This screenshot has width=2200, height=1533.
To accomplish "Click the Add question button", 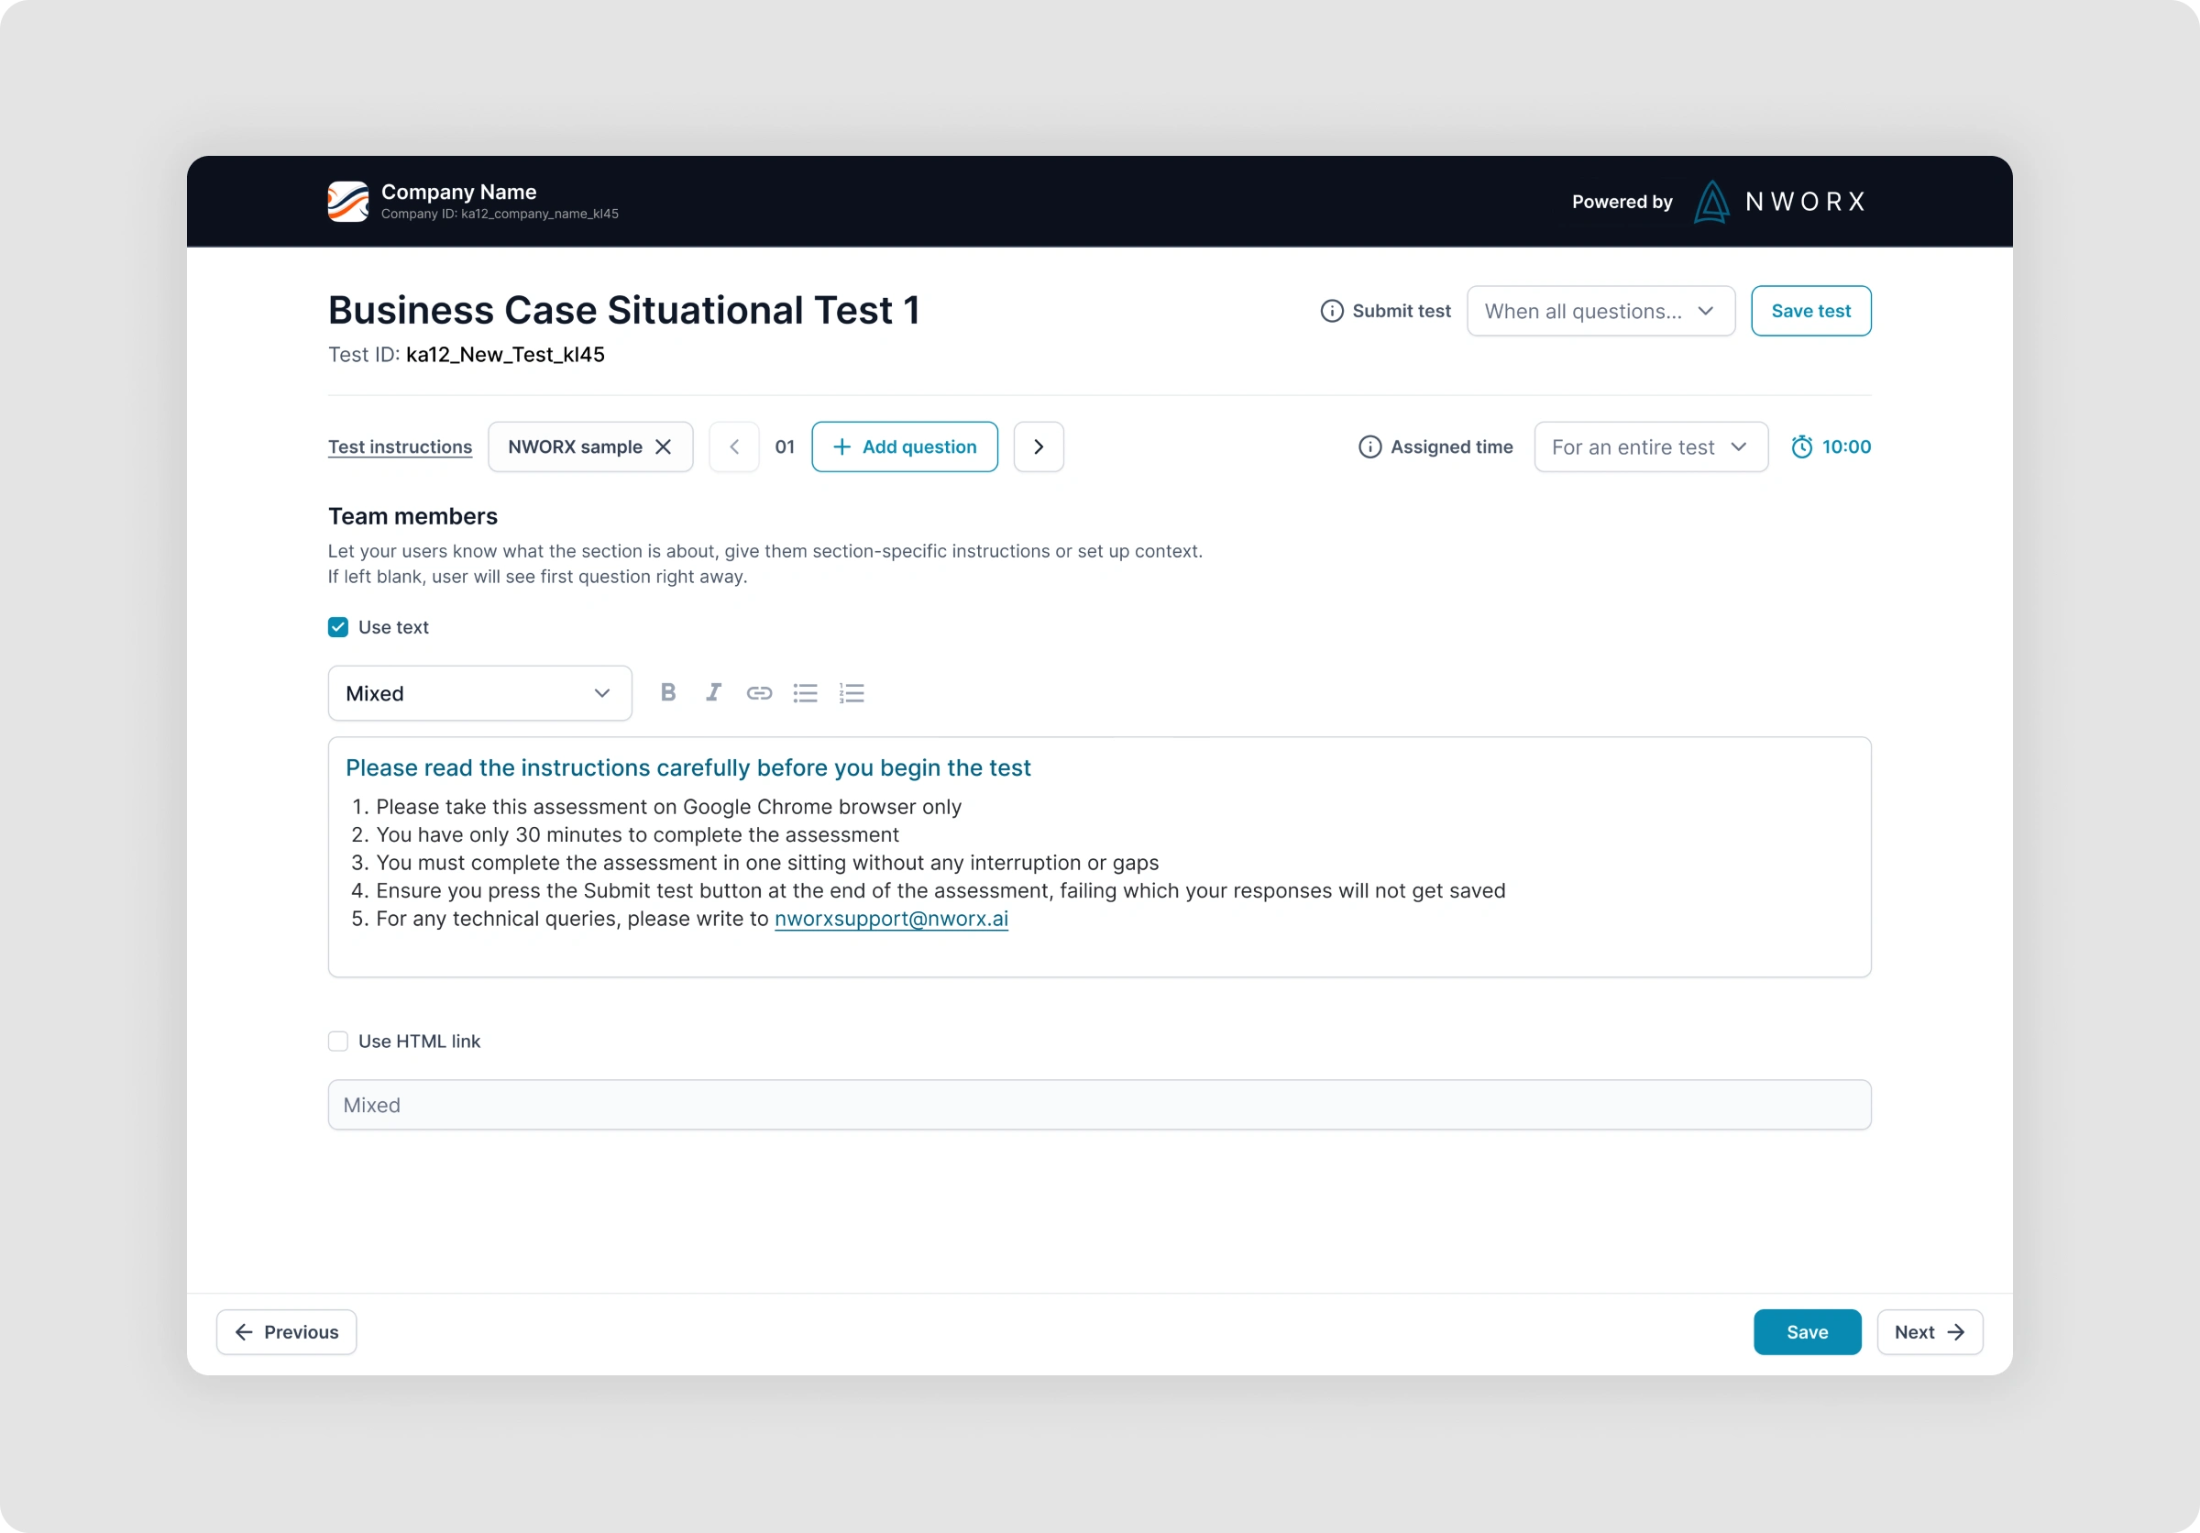I will click(x=904, y=447).
